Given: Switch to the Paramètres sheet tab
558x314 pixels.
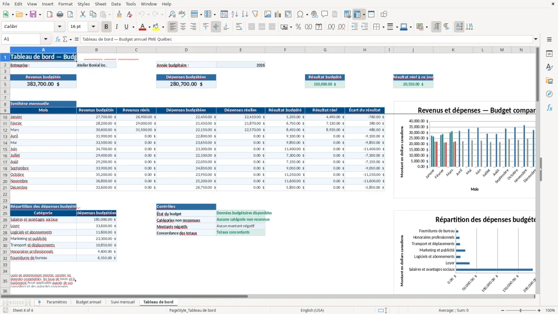Looking at the screenshot, I should pyautogui.click(x=57, y=302).
